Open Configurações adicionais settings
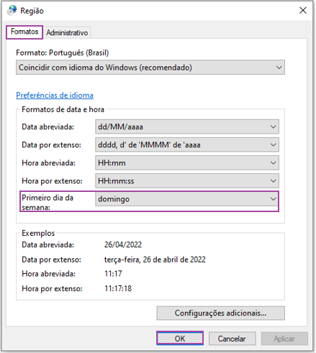 (x=220, y=313)
